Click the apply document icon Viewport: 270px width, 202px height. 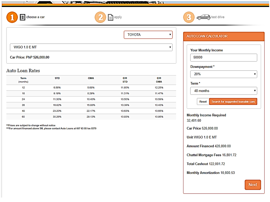click(x=111, y=17)
